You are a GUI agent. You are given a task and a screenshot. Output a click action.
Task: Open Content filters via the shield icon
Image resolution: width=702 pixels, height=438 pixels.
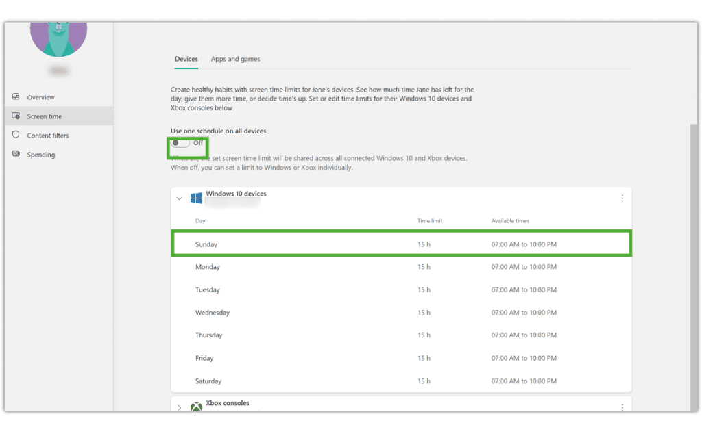click(x=15, y=135)
